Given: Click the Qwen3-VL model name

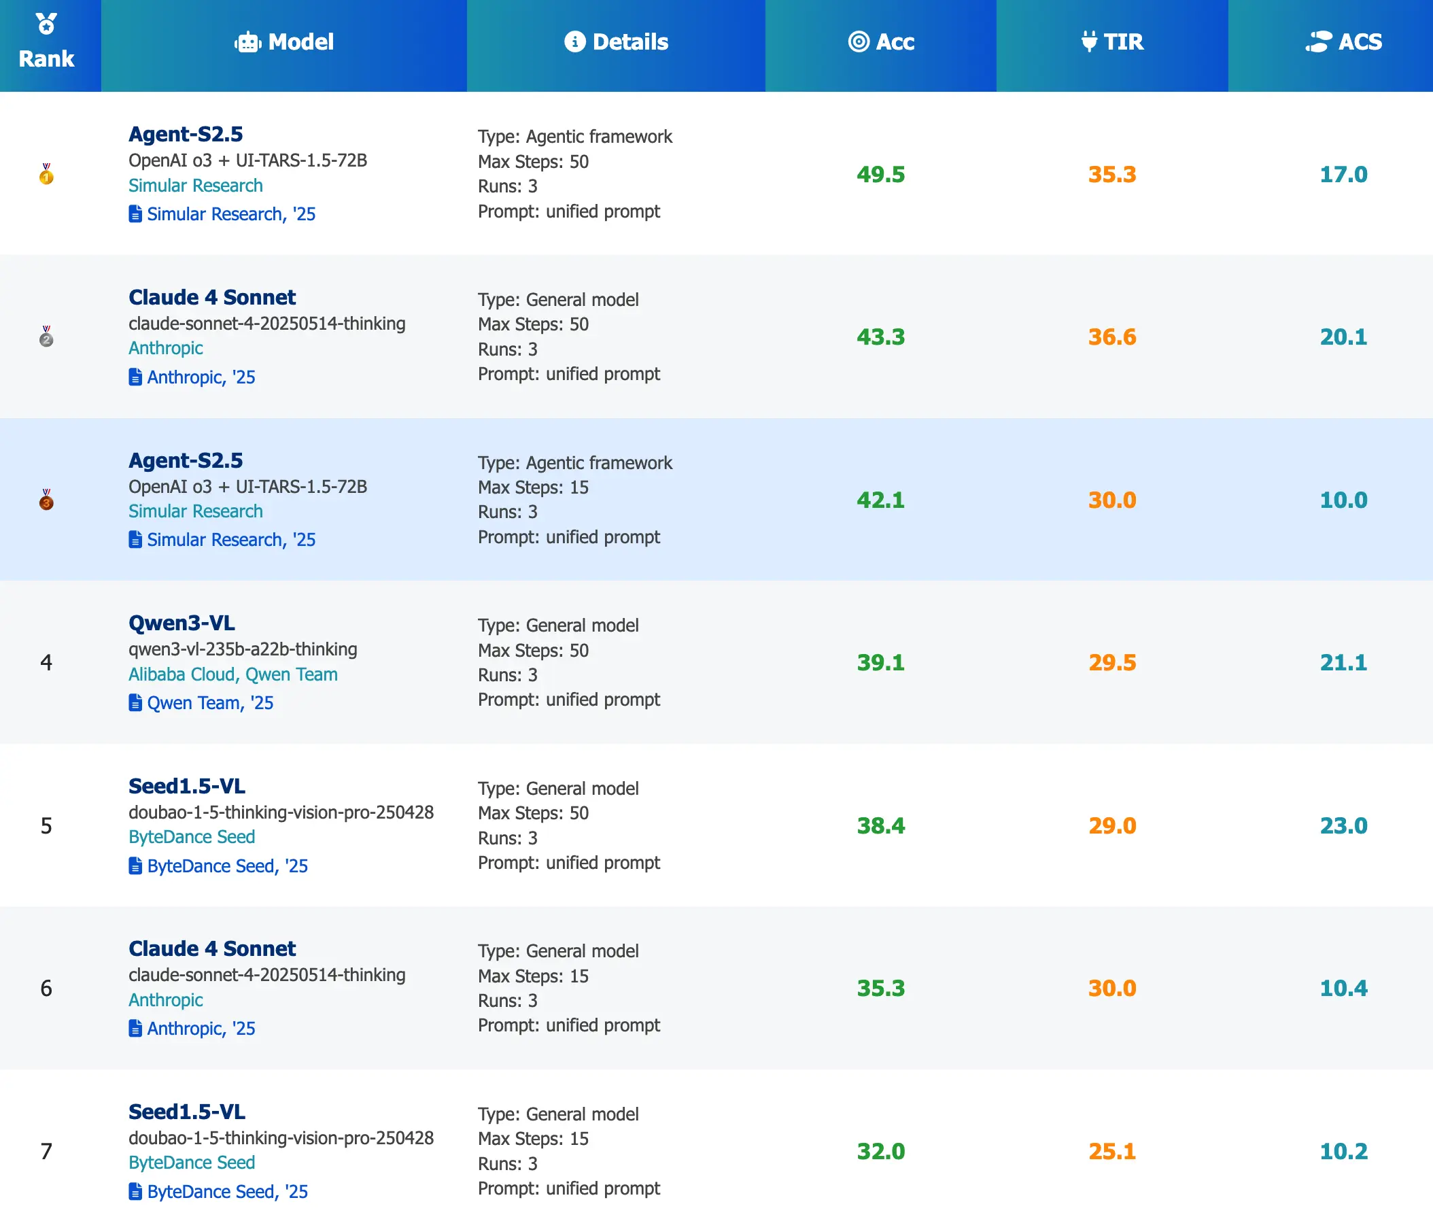Looking at the screenshot, I should tap(182, 623).
